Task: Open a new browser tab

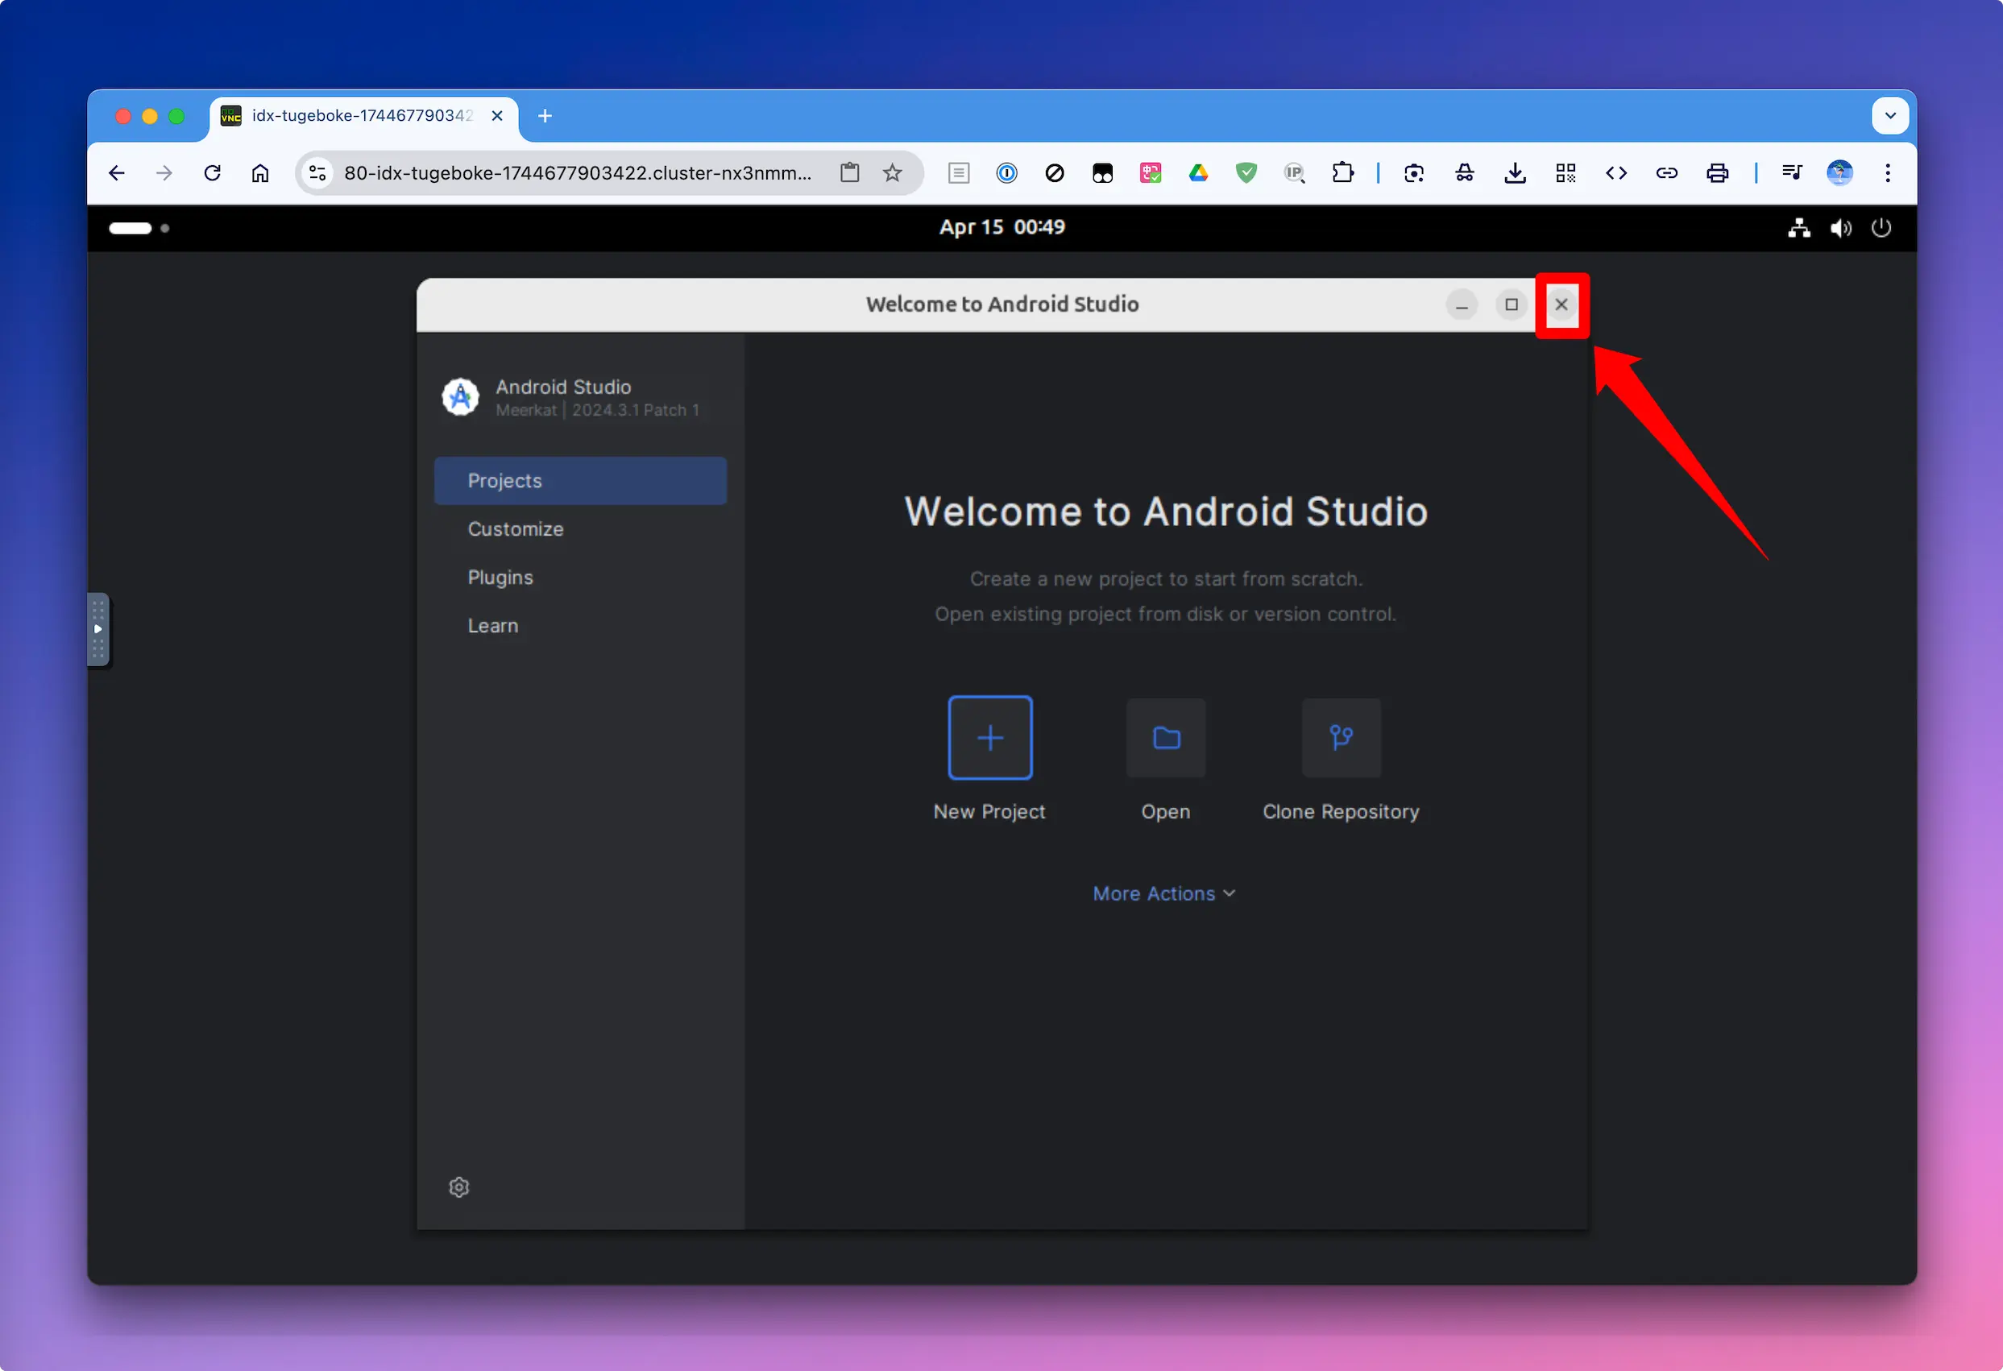Action: point(545,115)
